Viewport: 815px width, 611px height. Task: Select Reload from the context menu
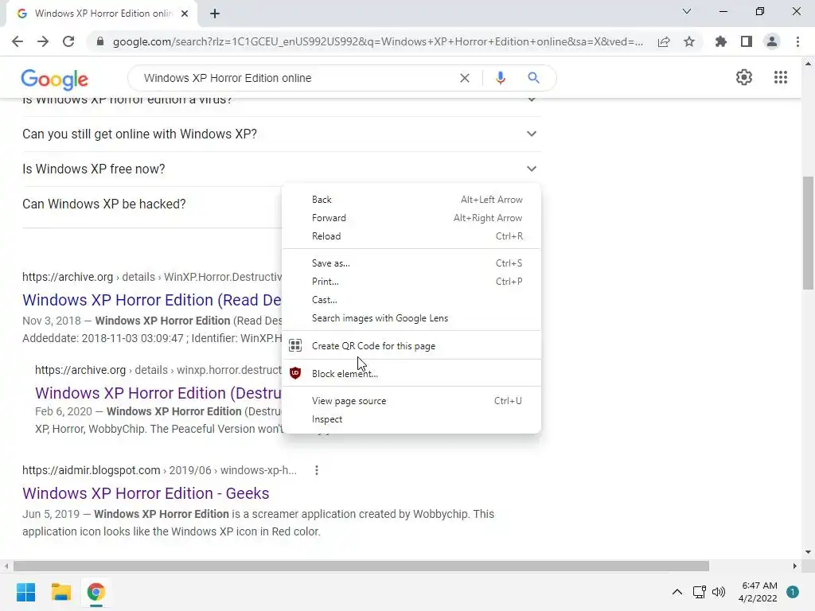coord(411,235)
